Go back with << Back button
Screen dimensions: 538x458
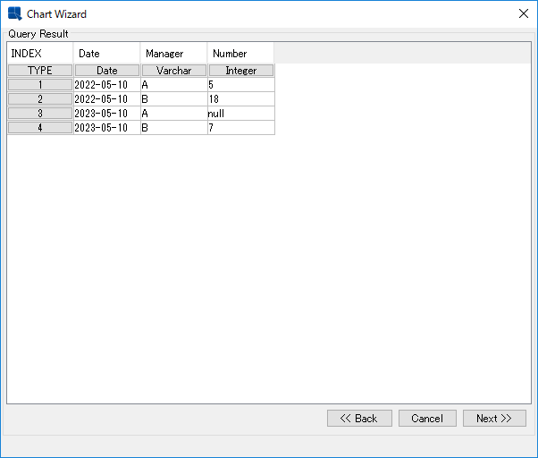click(x=358, y=418)
